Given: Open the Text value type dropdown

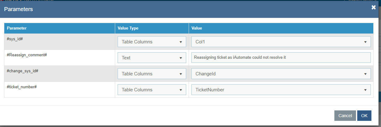Looking at the screenshot, I should tap(152, 58).
